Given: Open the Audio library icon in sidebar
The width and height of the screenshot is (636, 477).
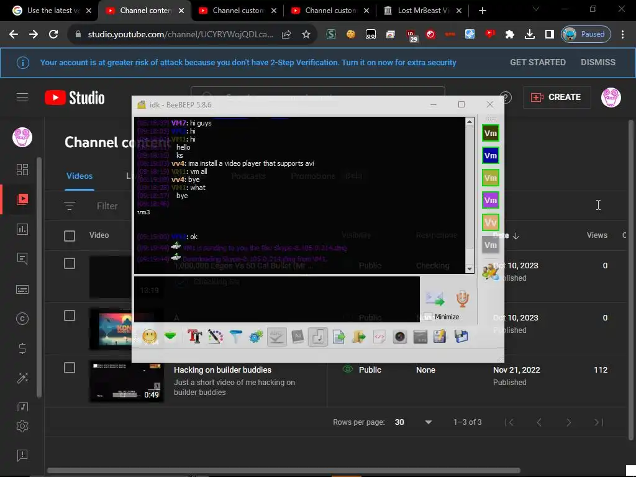Looking at the screenshot, I should point(22,407).
